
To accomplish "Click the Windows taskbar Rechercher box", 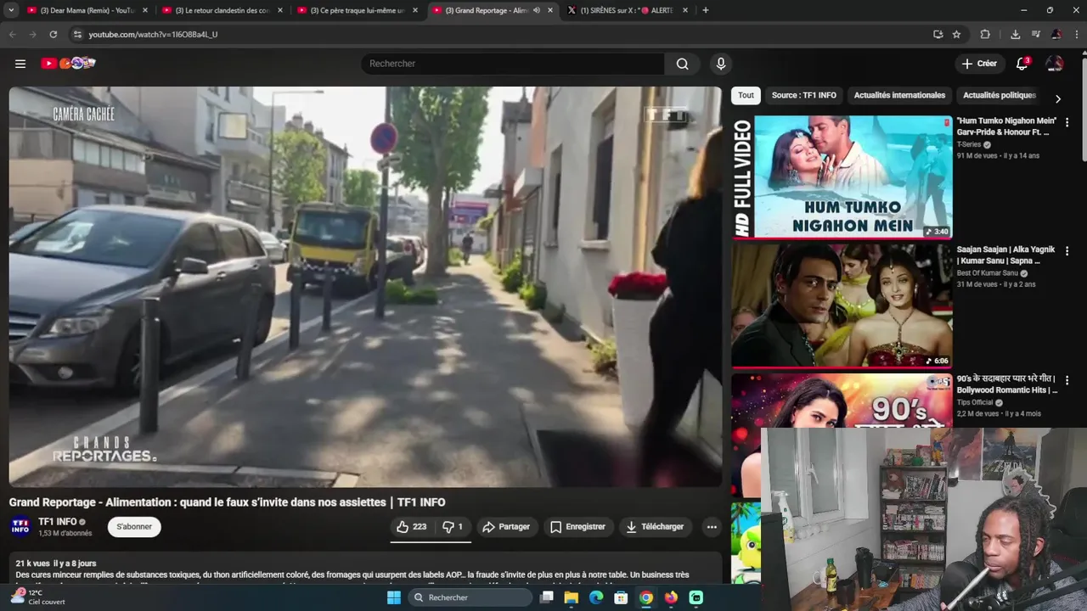I will pos(470,597).
